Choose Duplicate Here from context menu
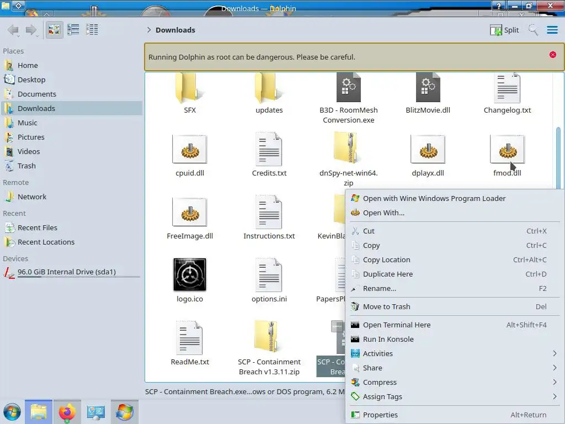Image resolution: width=565 pixels, height=424 pixels. pyautogui.click(x=455, y=274)
